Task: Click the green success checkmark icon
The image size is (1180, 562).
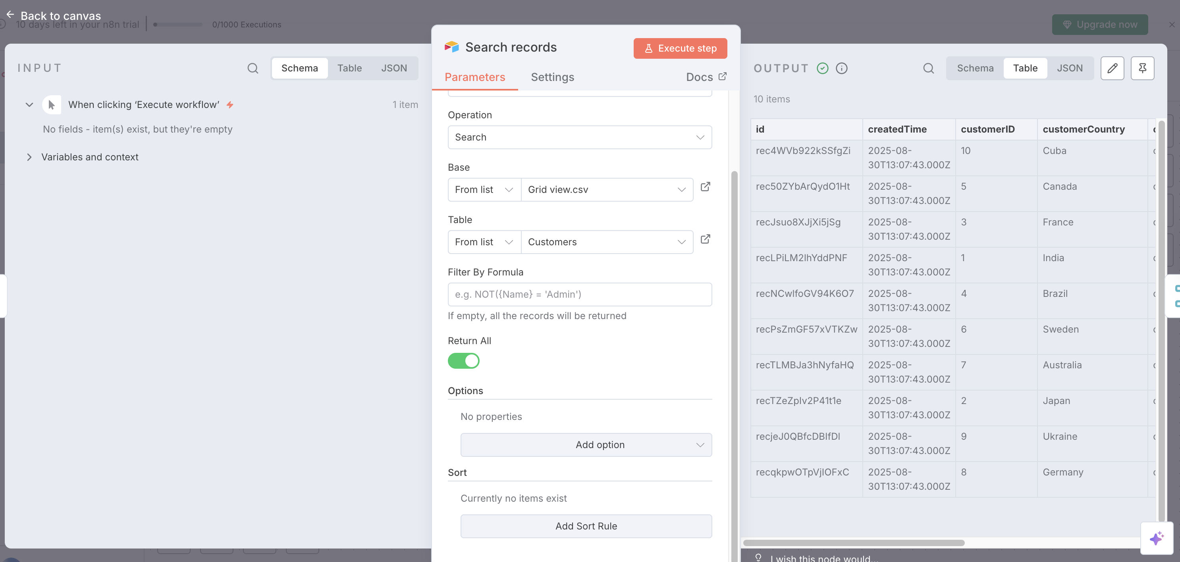Action: pos(823,68)
